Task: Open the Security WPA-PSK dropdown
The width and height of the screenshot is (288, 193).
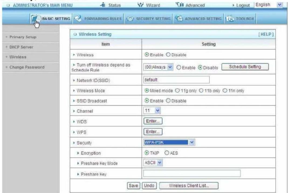Action: 169,142
